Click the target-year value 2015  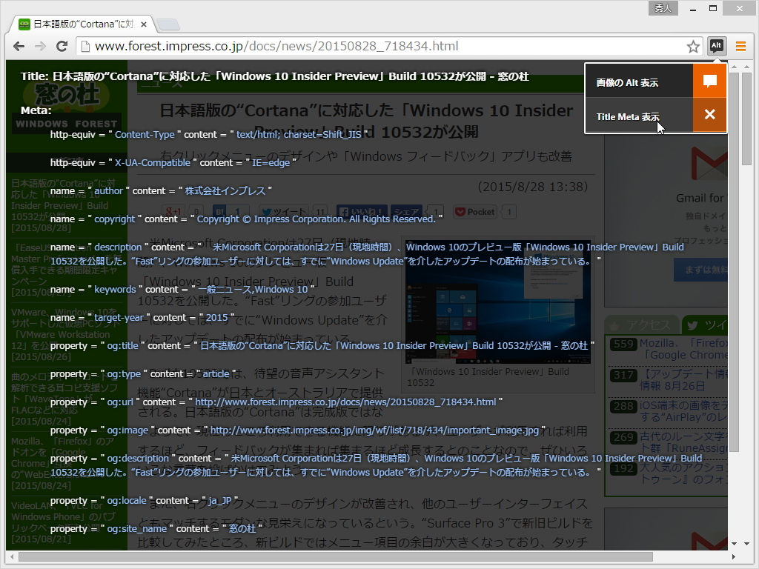click(x=217, y=317)
